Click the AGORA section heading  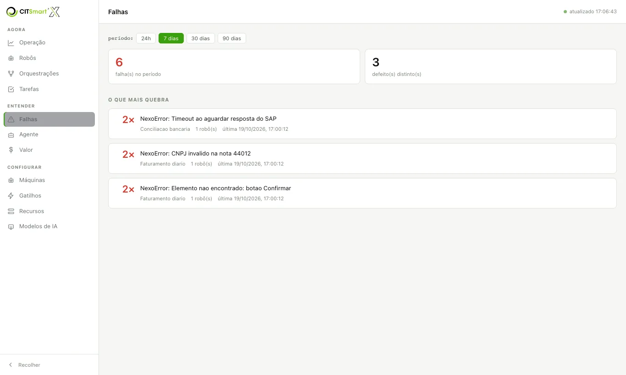pos(16,30)
